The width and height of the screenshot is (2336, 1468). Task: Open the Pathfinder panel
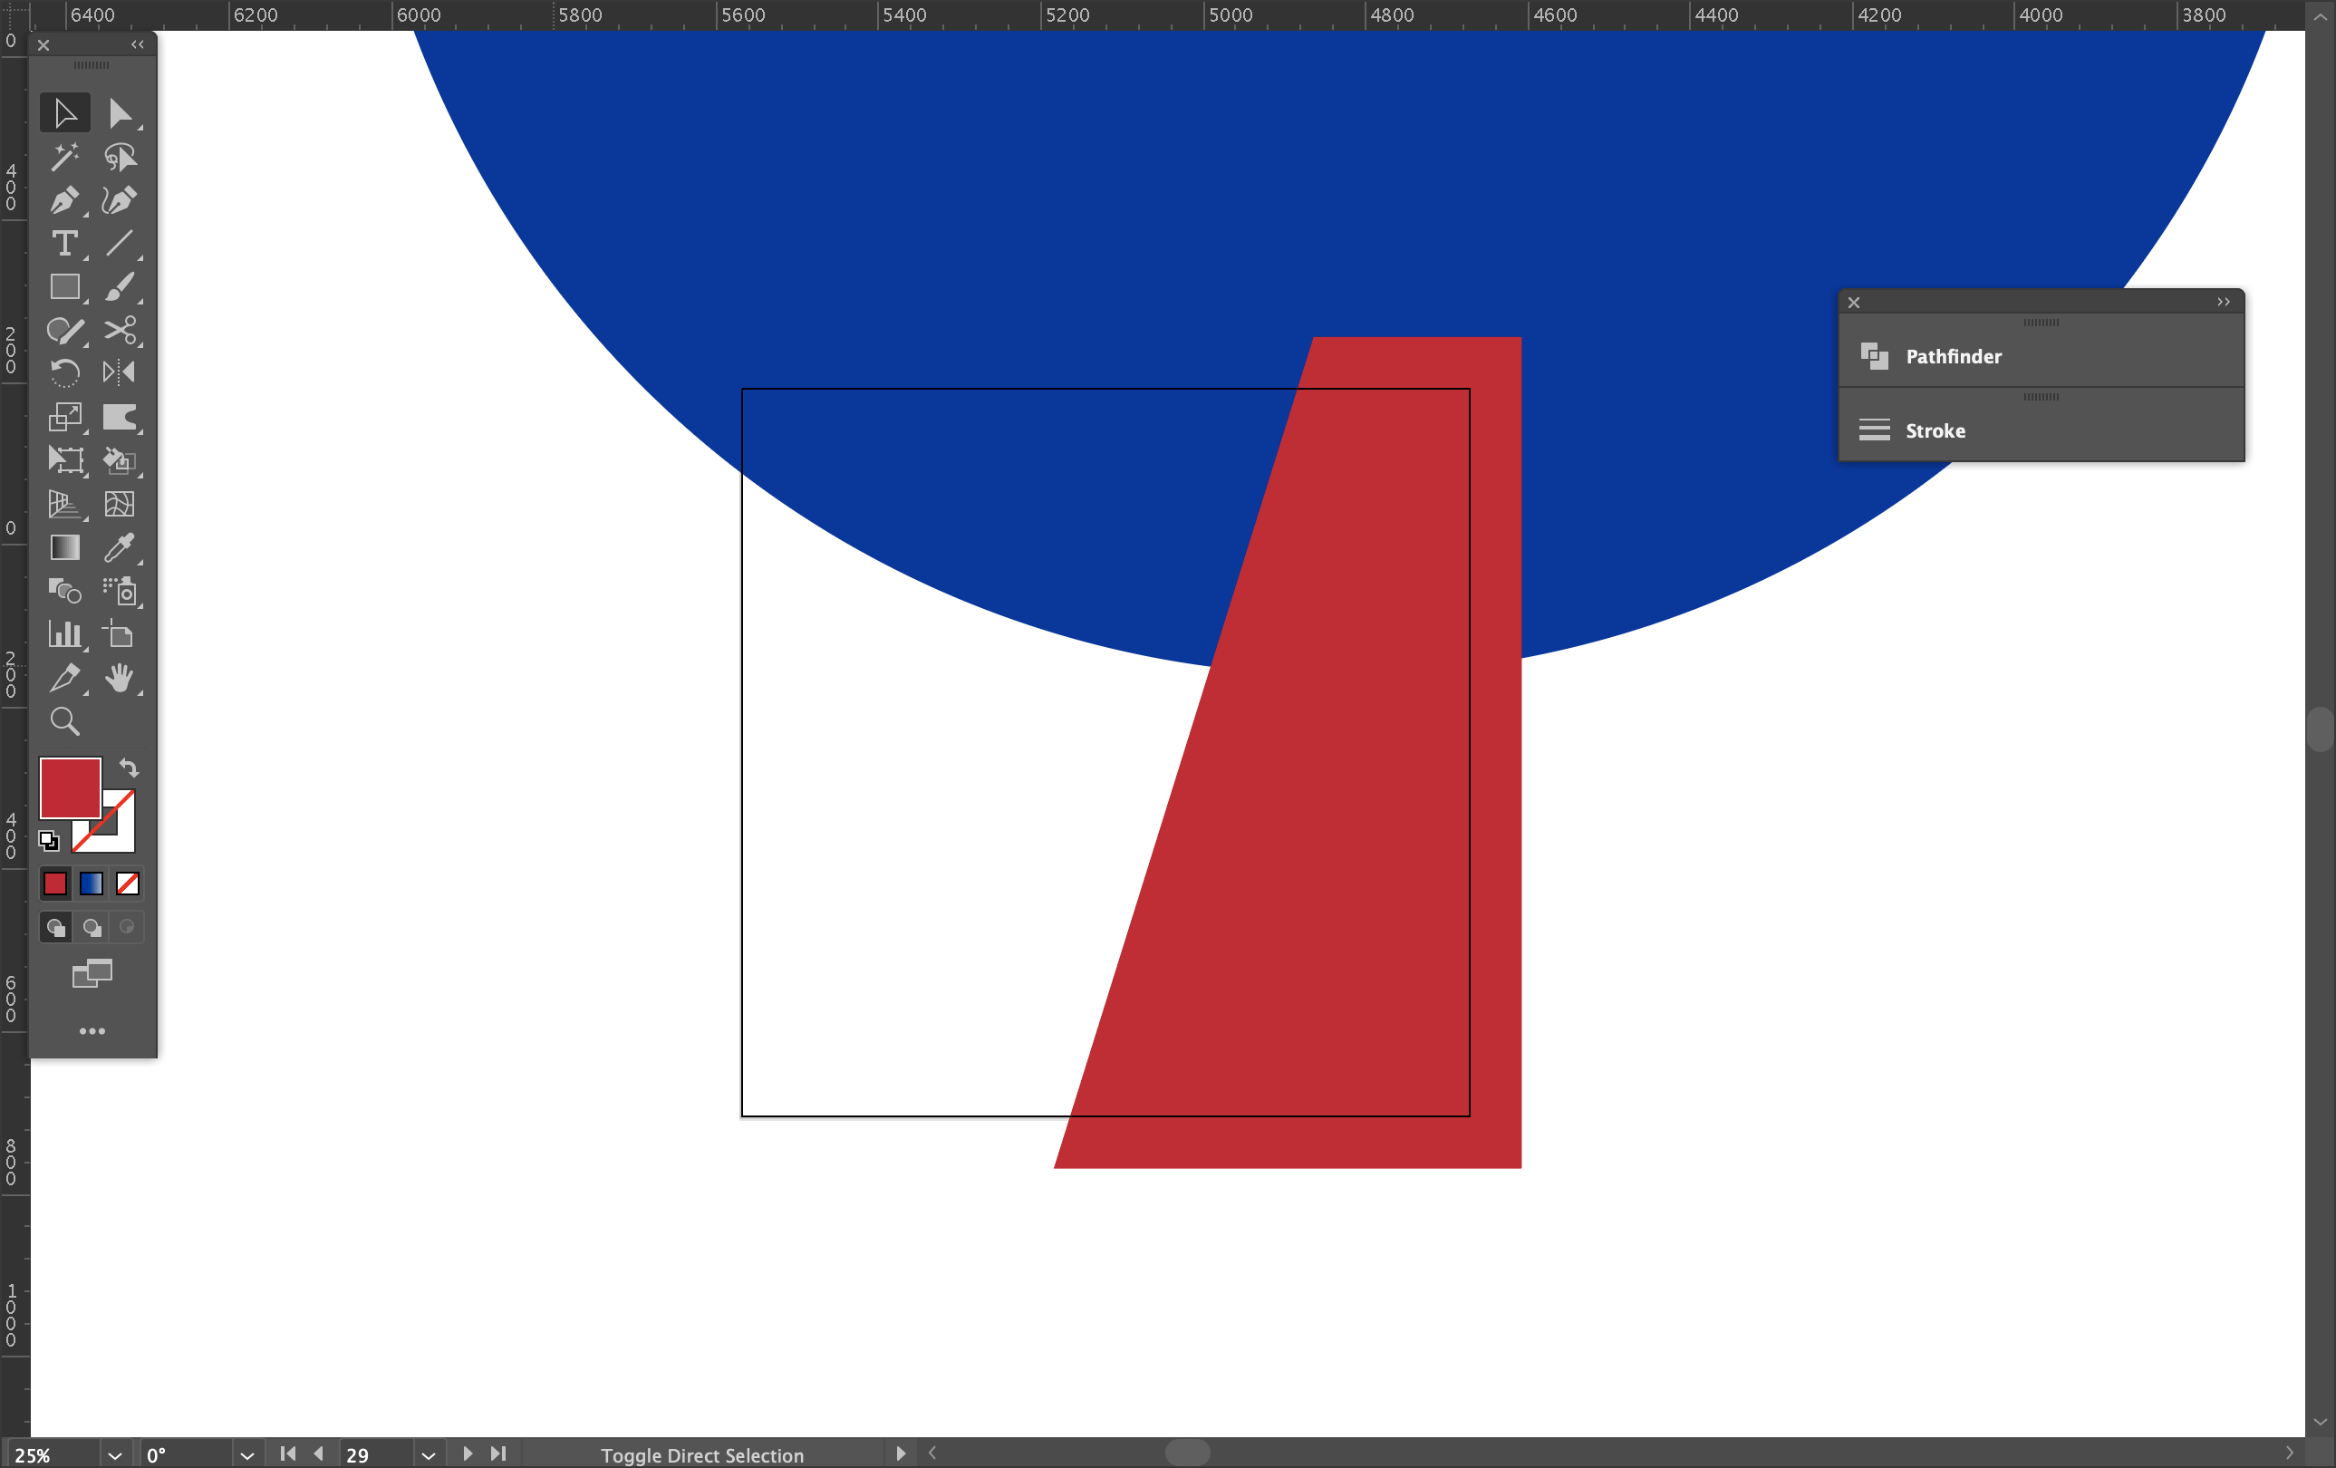point(1953,356)
